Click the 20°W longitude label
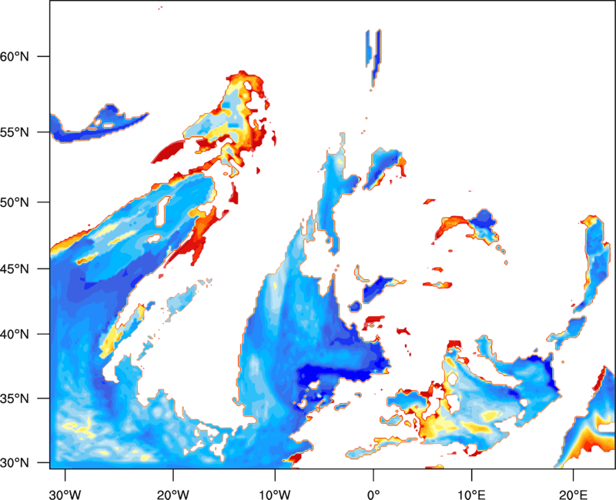The width and height of the screenshot is (616, 500). 172,495
